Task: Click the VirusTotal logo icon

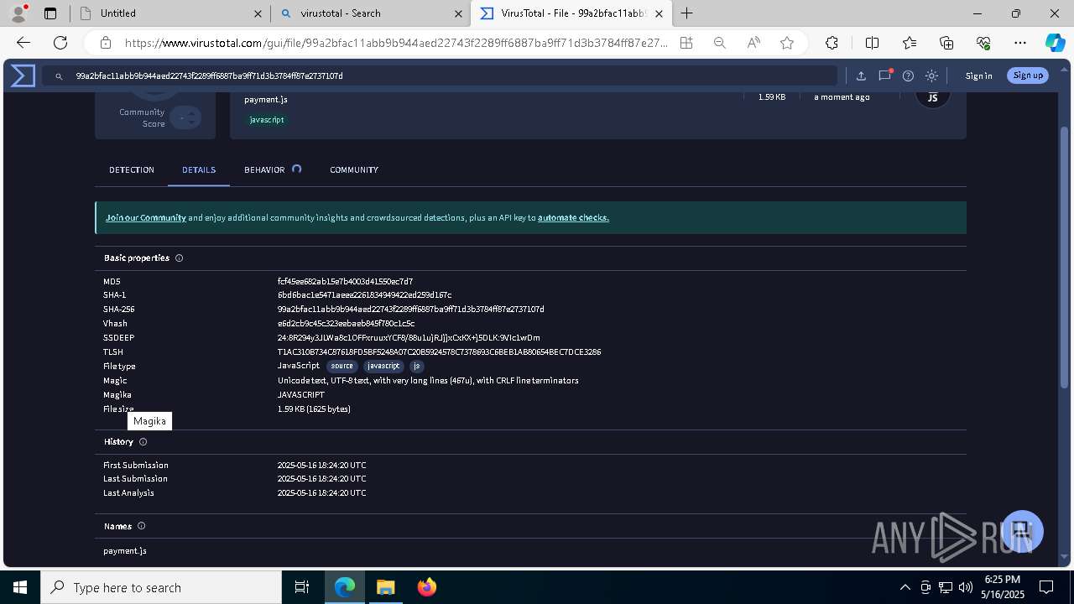Action: click(23, 75)
